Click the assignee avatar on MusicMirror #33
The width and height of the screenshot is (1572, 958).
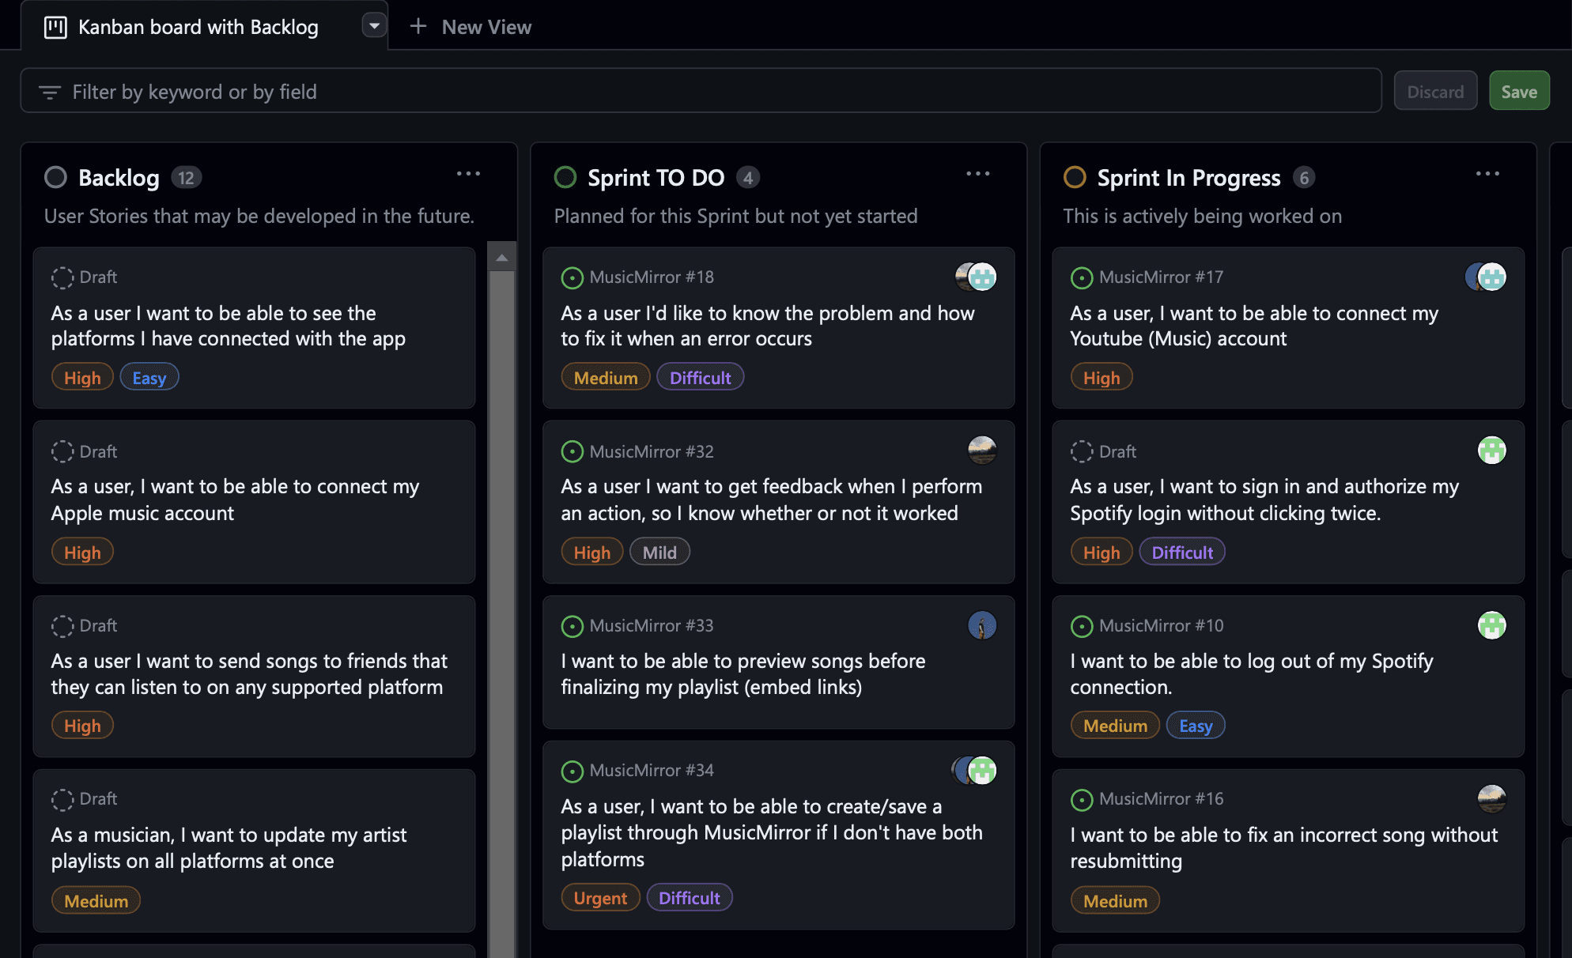point(982,625)
